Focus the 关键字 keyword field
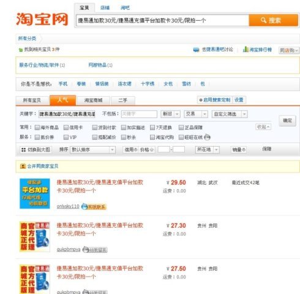Image resolution: width=300 pixels, height=294 pixels. 67,114
